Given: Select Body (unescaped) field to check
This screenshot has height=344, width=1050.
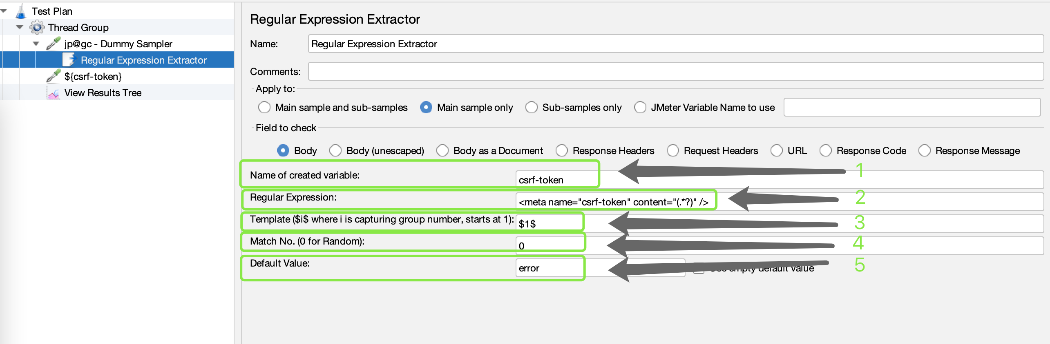Looking at the screenshot, I should tap(335, 151).
